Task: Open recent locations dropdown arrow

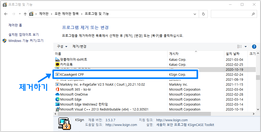Action: click(x=20, y=14)
